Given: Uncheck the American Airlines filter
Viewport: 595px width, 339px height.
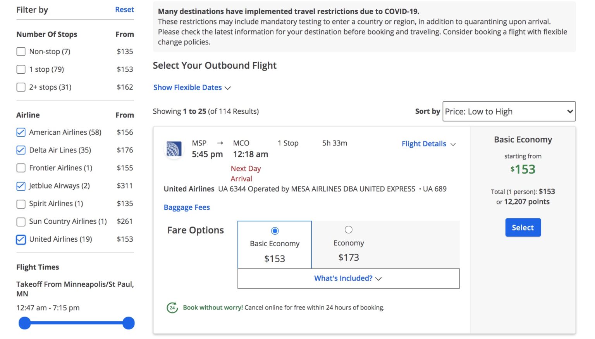Looking at the screenshot, I should point(21,132).
